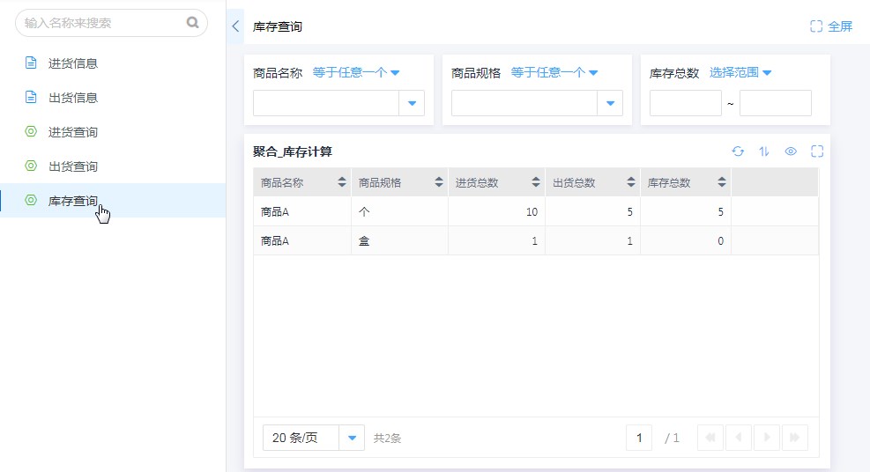This screenshot has height=472, width=870.
Task: Click the 等于任意一个 link beside 商品名称
Action: point(356,73)
